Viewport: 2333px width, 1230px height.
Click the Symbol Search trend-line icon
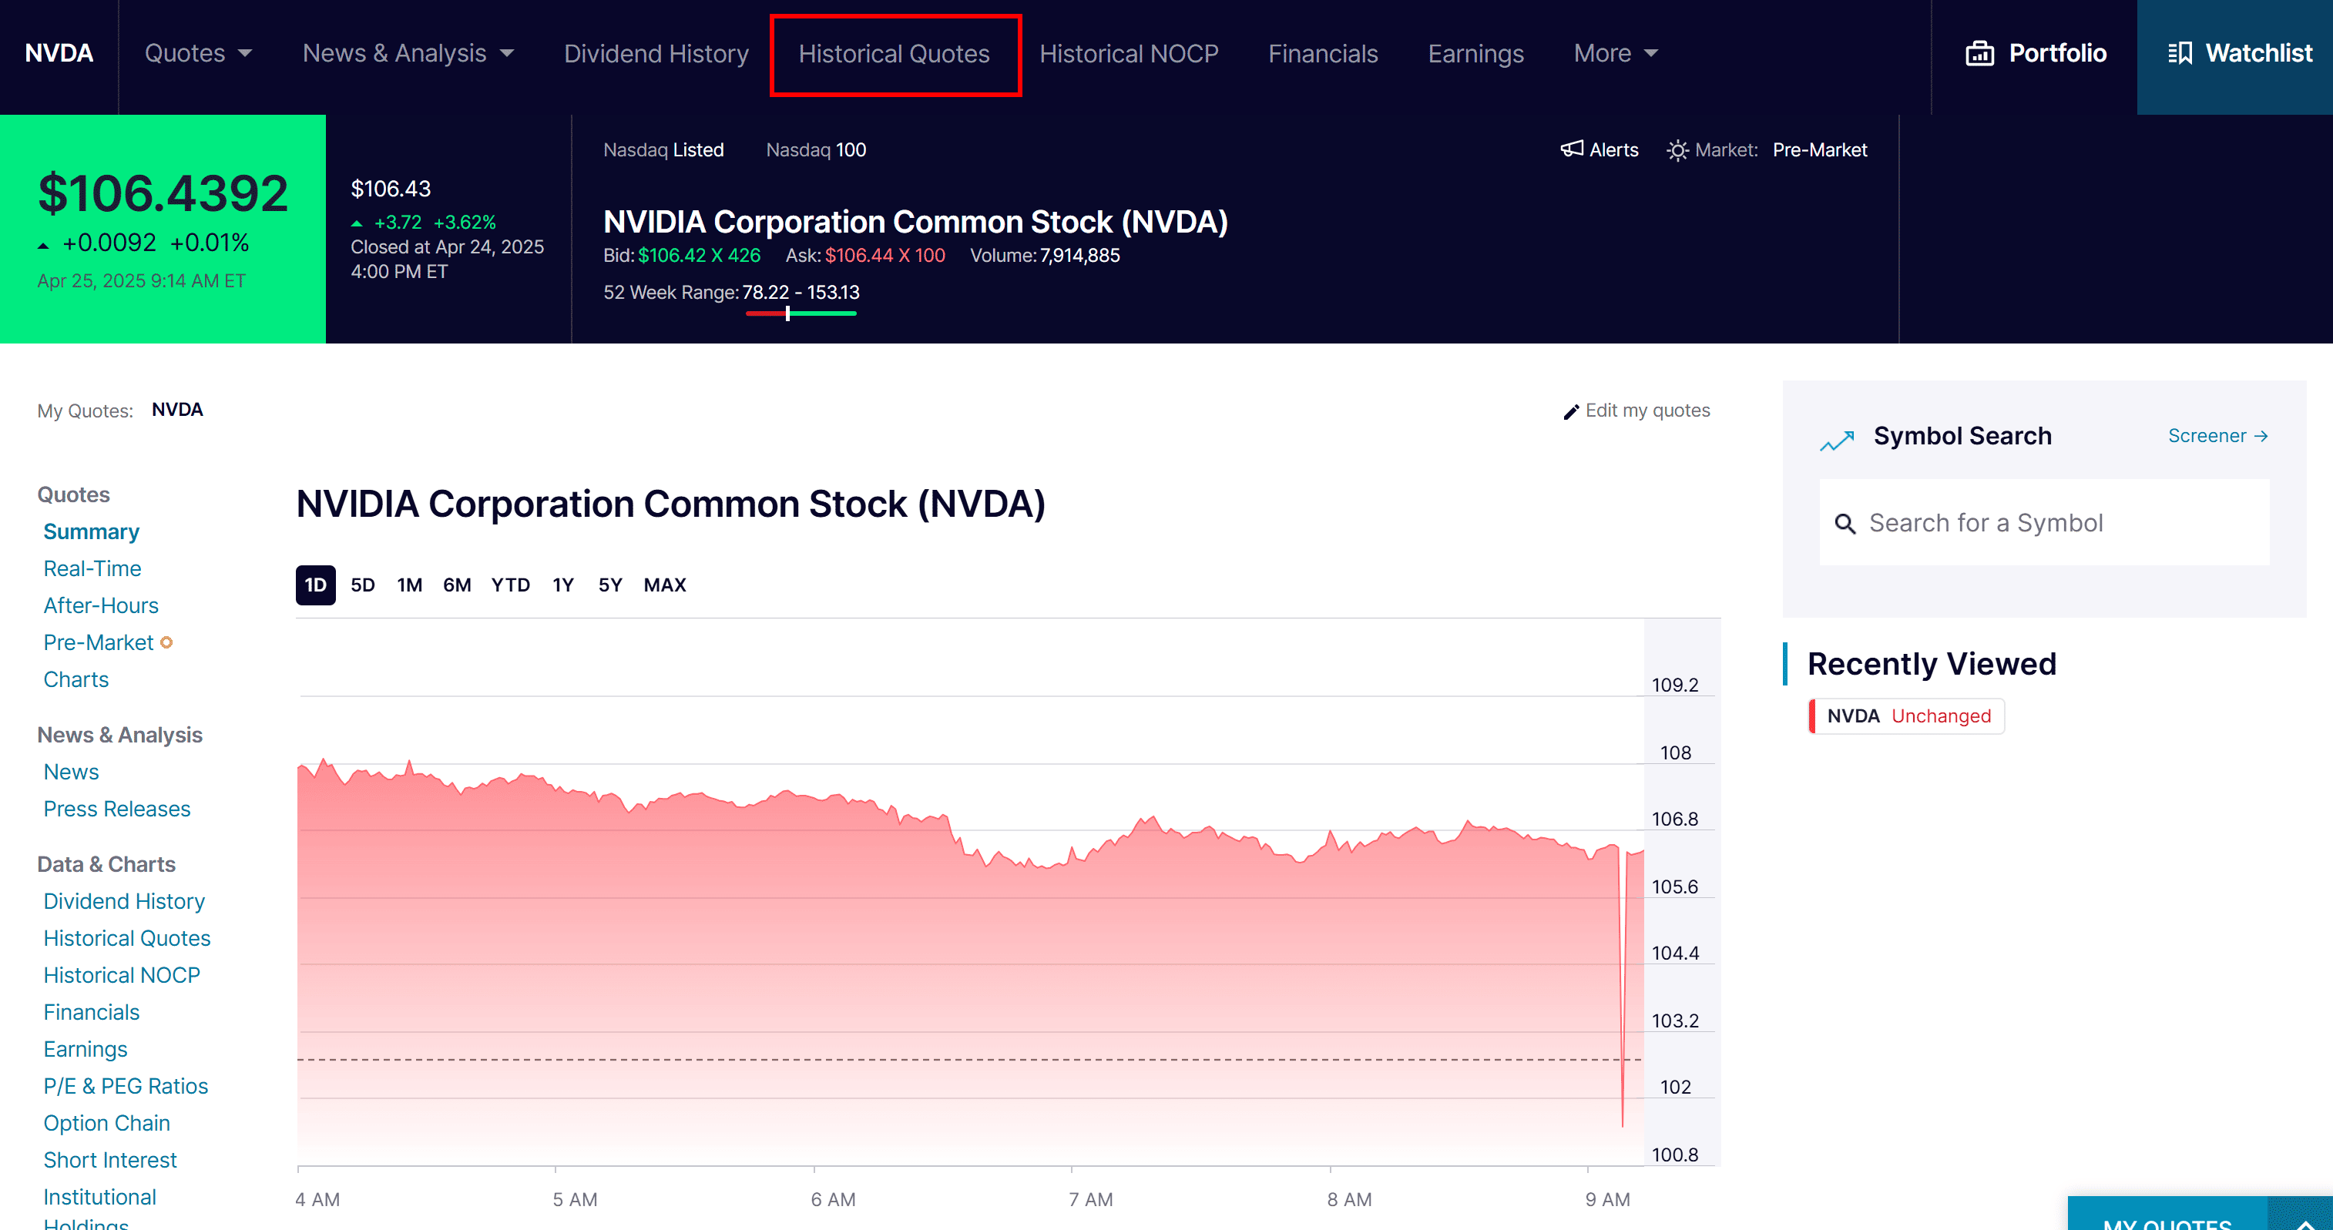coord(1837,441)
